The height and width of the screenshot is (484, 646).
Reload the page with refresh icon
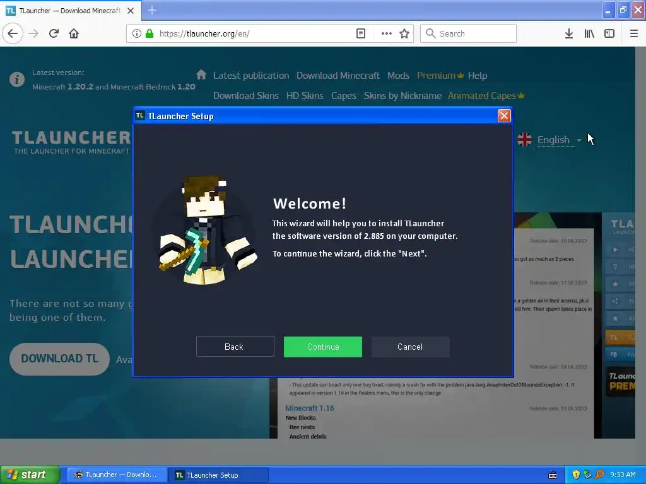[54, 33]
